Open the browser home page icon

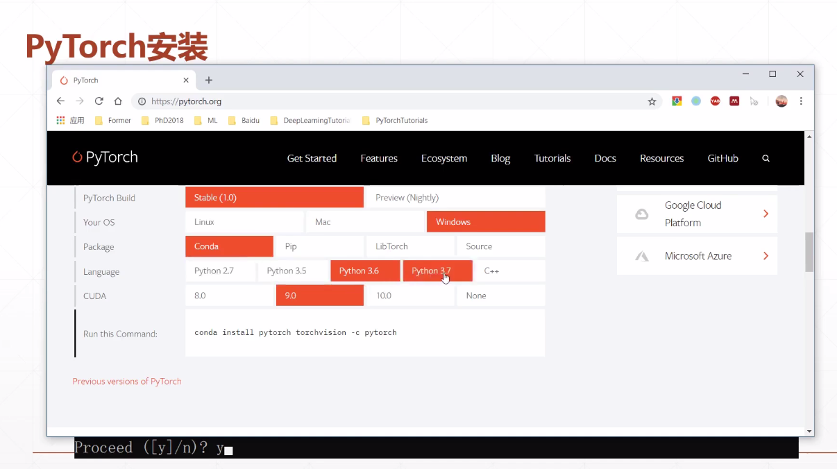(x=118, y=101)
